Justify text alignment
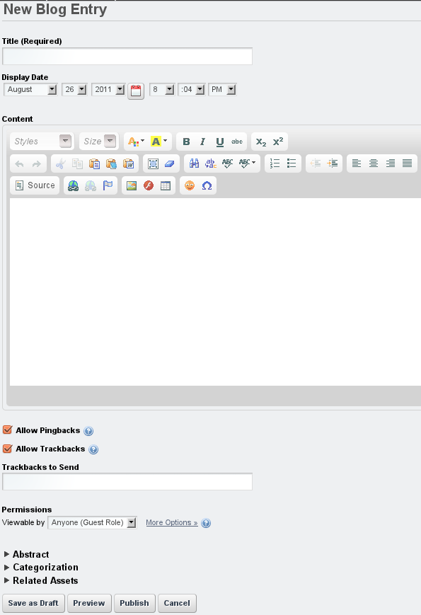This screenshot has width=421, height=615. pyautogui.click(x=407, y=163)
